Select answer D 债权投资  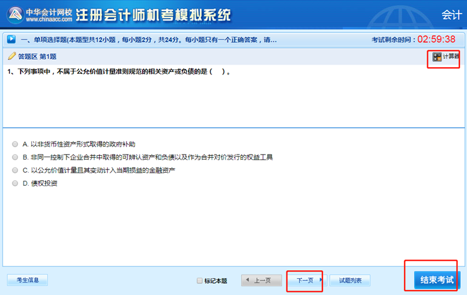pos(15,183)
